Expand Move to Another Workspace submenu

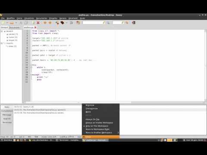pyautogui.click(x=100, y=133)
